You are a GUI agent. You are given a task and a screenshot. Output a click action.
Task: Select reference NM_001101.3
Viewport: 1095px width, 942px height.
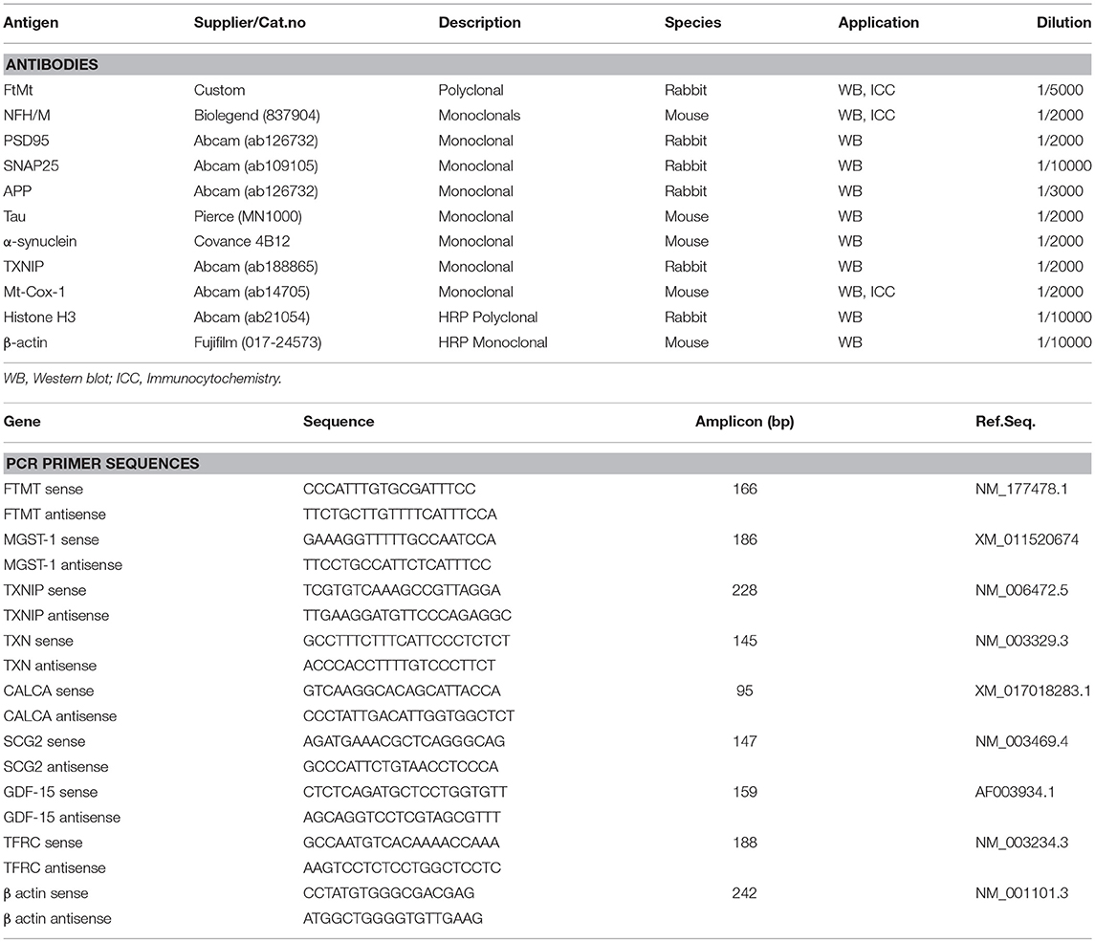click(x=1021, y=893)
